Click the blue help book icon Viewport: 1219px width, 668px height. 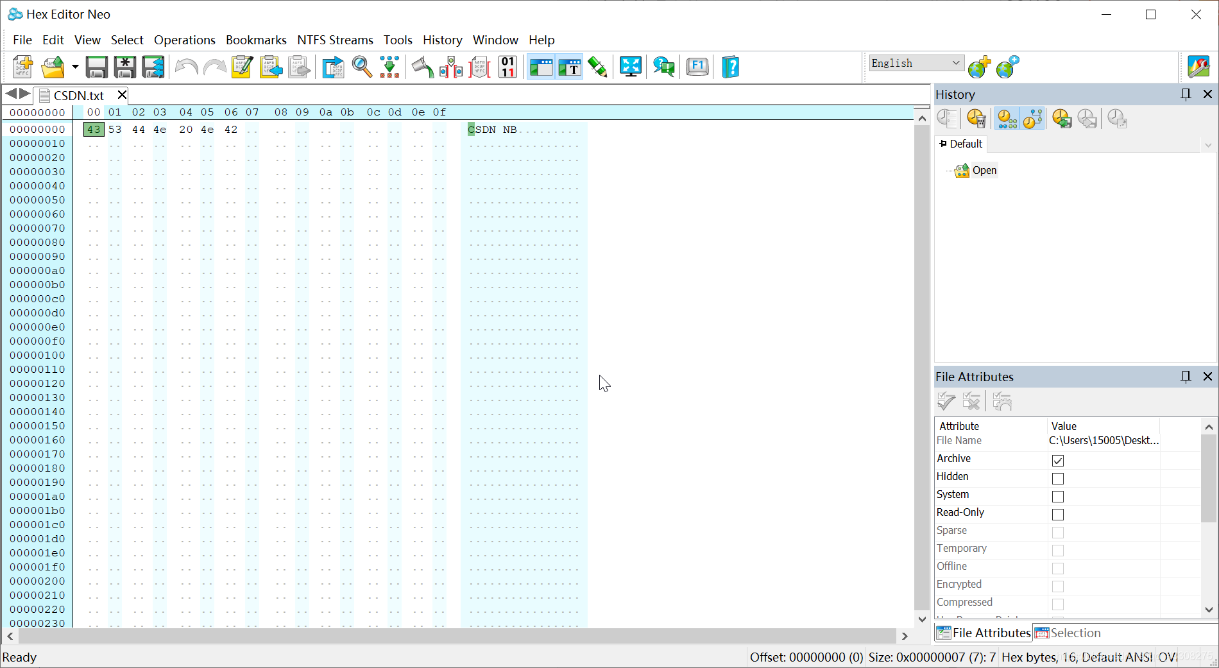pyautogui.click(x=731, y=67)
